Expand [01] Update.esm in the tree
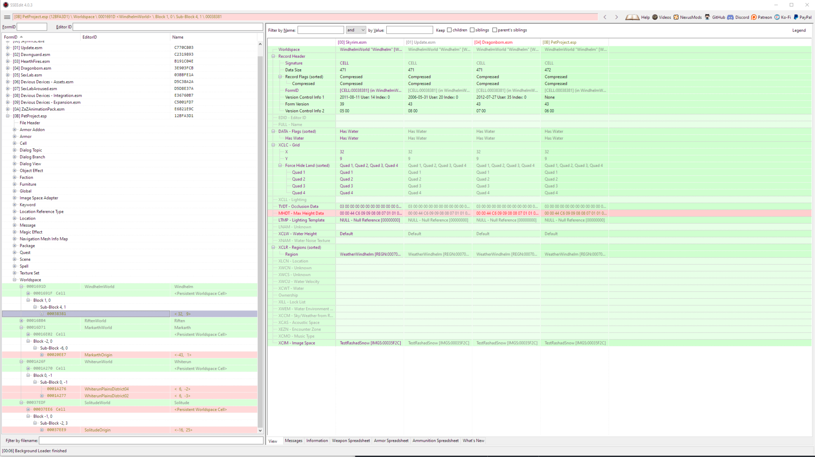815x457 pixels. [x=8, y=48]
